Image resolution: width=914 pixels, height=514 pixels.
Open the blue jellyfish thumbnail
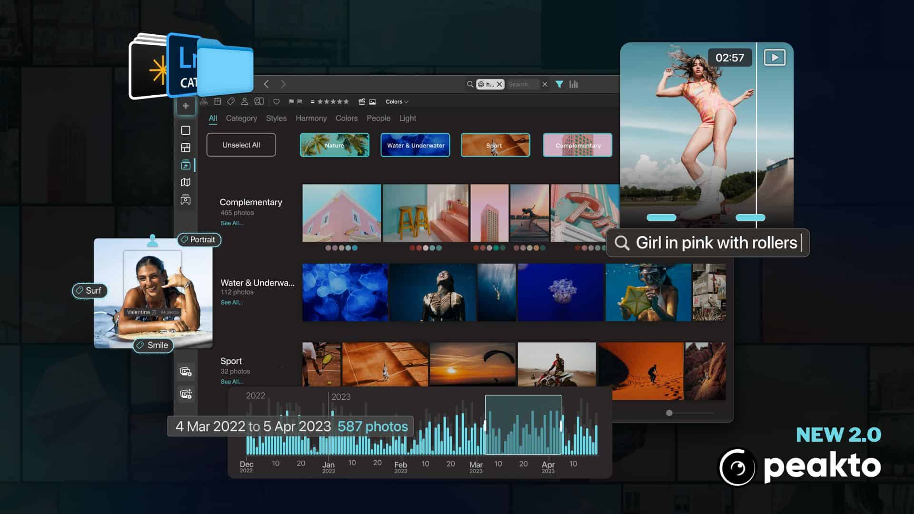(345, 292)
